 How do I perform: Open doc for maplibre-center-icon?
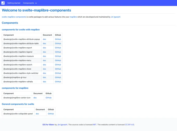pyautogui.click(x=35, y=98)
